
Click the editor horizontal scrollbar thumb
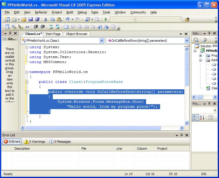click(93, 128)
